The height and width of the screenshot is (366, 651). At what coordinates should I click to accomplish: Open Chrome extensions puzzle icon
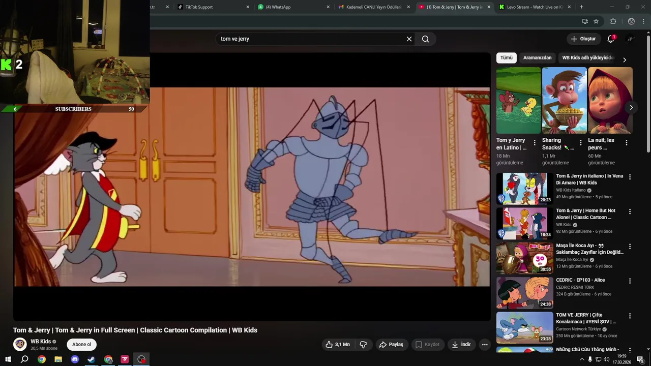(x=613, y=21)
